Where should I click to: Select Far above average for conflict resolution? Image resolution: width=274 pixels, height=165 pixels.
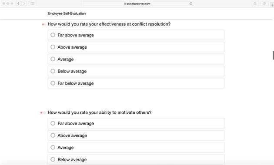point(136,35)
